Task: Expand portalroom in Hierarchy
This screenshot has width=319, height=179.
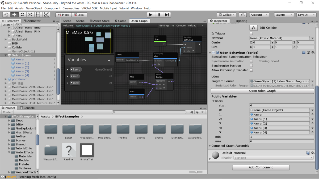Action: click(x=6, y=79)
